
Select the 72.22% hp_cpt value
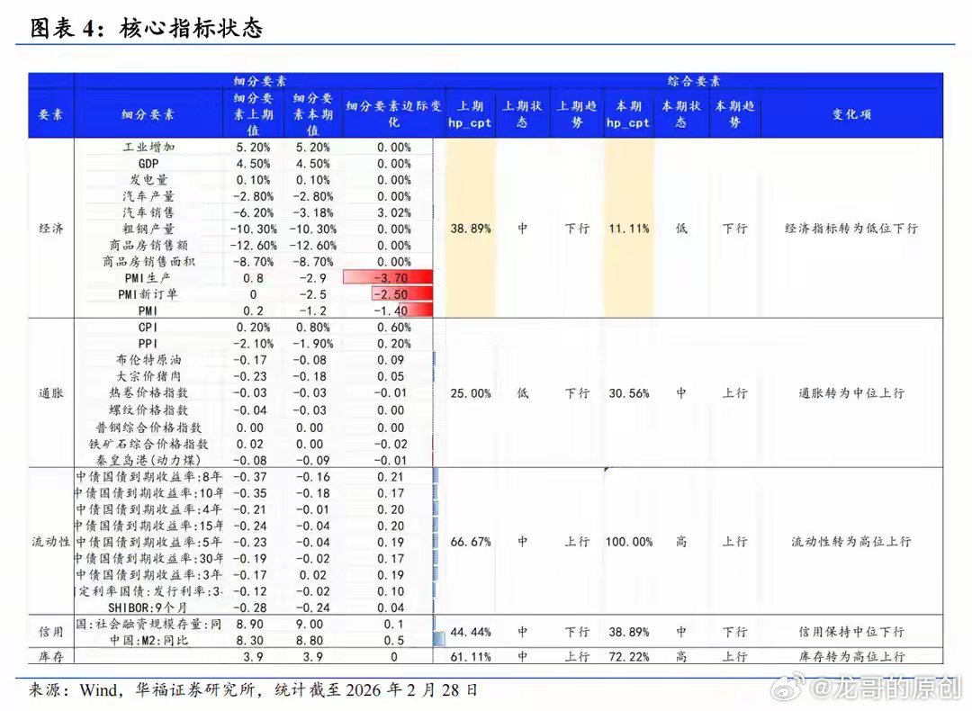click(x=628, y=656)
